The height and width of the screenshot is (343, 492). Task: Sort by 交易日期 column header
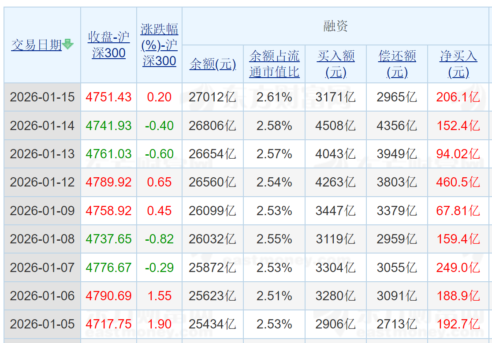37,45
